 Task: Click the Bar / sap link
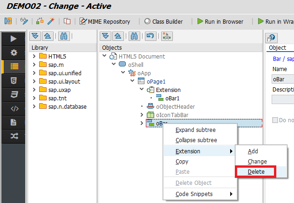[283, 59]
